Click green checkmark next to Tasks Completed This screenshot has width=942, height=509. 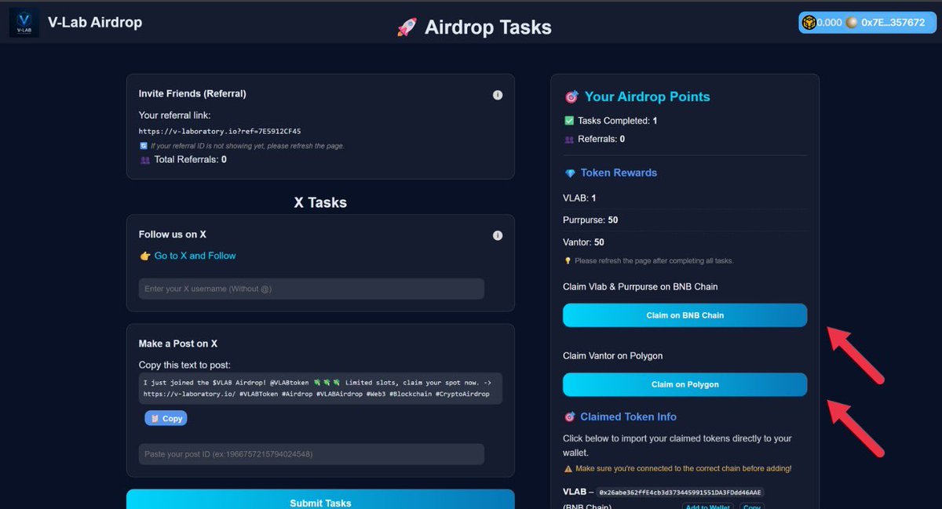pyautogui.click(x=569, y=121)
